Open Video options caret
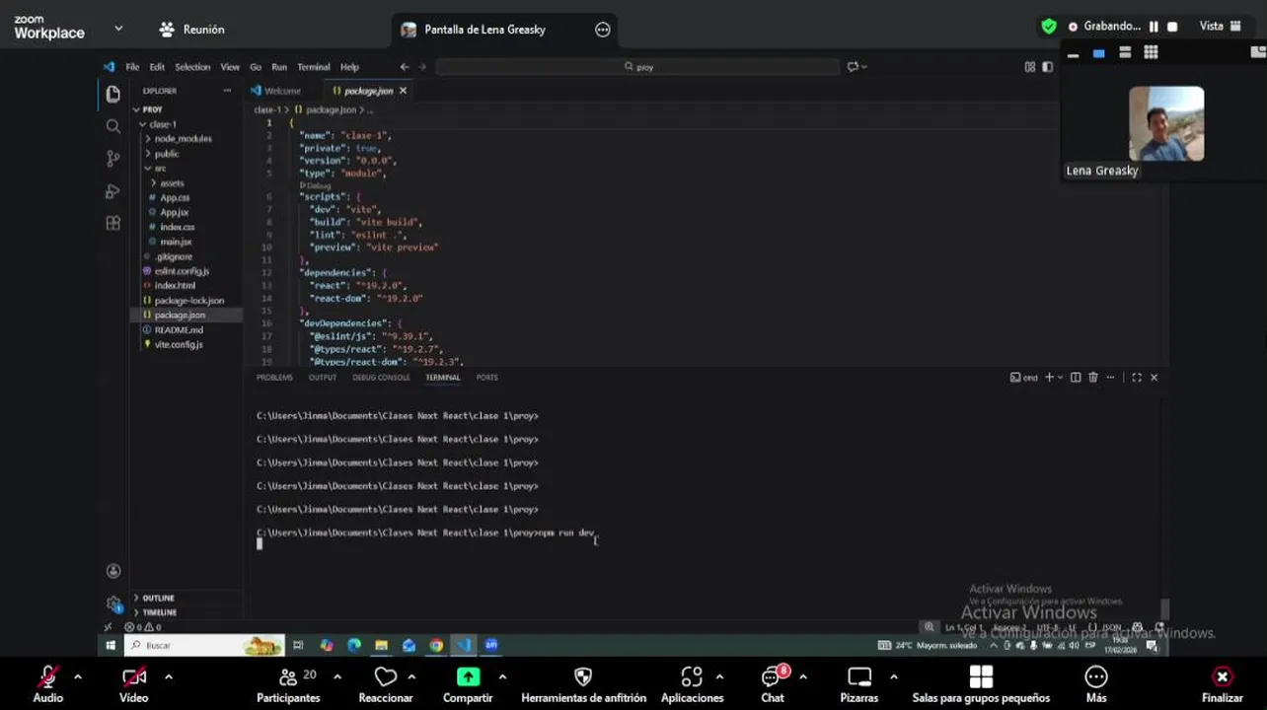Image resolution: width=1267 pixels, height=710 pixels. click(x=168, y=676)
